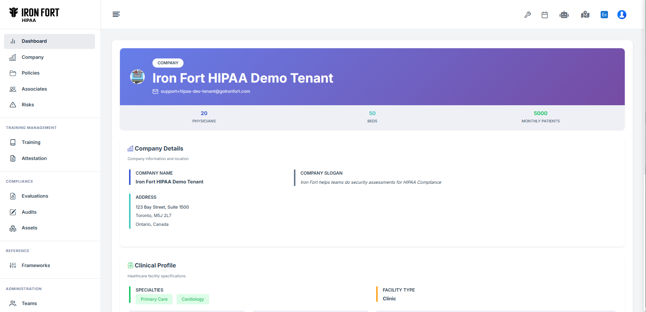Toggle the sidebar hamburger menu
Screen dimensions: 646x312
116,14
